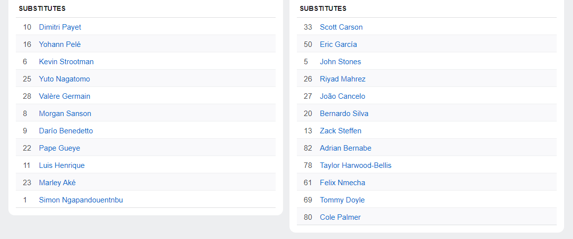Open Yuto Nagatomo's profile
This screenshot has height=239, width=573.
64,79
